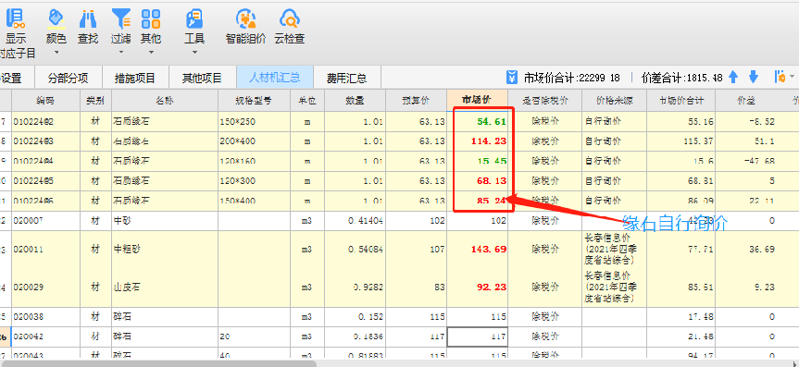Click specification cell 200*400
The height and width of the screenshot is (367, 799).
pos(255,141)
